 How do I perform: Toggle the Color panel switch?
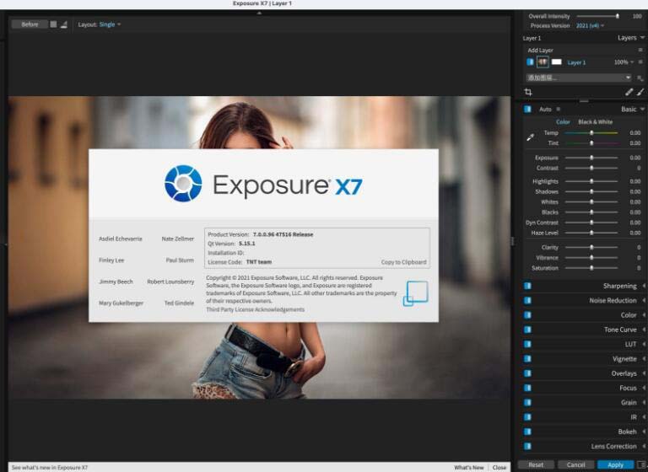click(x=527, y=315)
